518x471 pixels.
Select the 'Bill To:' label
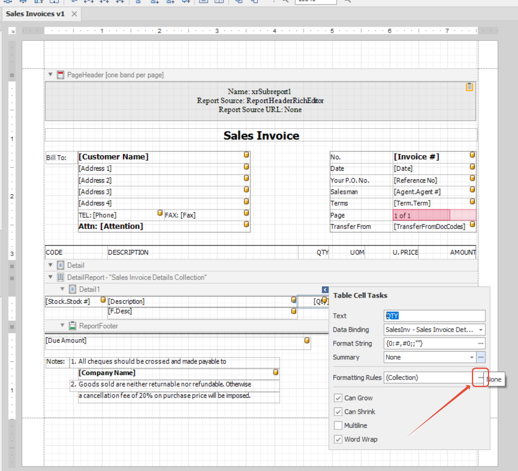click(62, 158)
